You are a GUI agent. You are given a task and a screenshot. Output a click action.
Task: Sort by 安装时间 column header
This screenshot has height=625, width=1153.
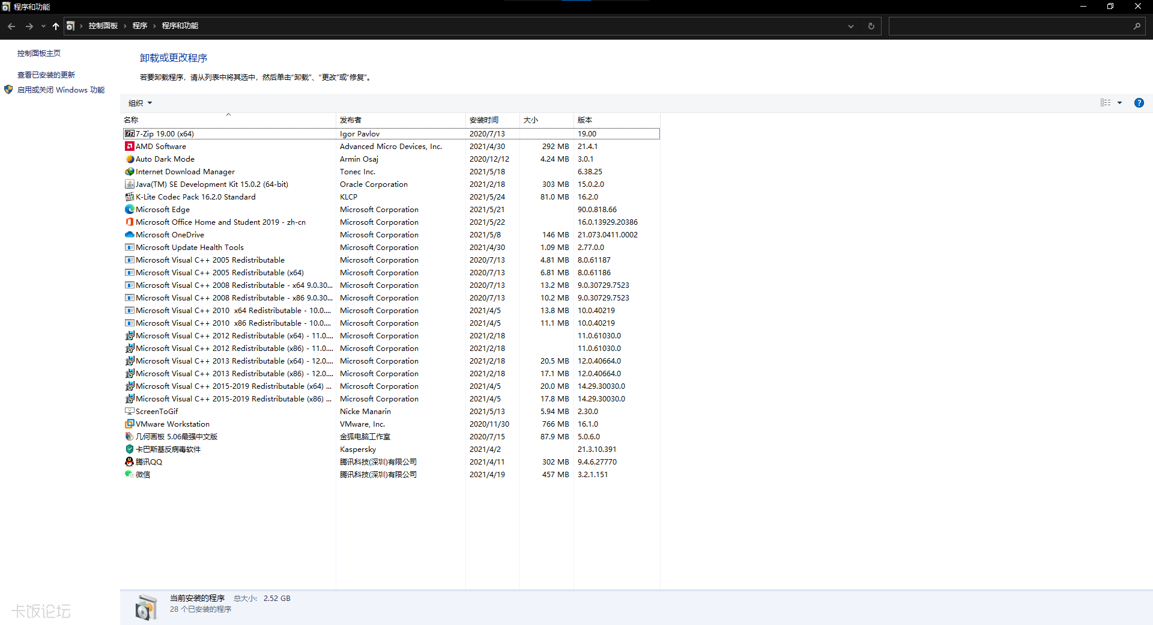[x=492, y=120]
